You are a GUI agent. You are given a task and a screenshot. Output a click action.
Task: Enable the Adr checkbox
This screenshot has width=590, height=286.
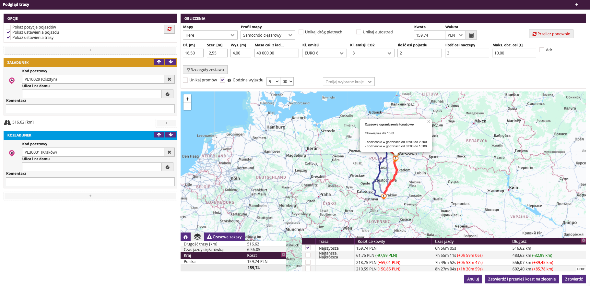(x=542, y=50)
